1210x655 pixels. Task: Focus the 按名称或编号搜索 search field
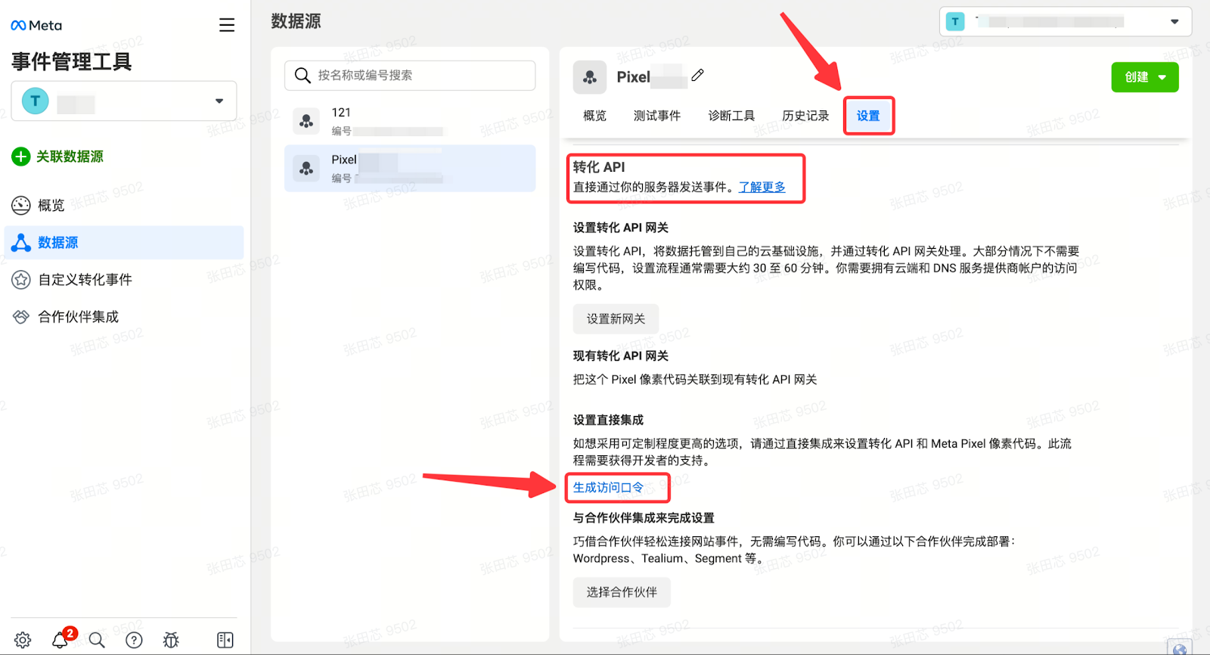[410, 76]
